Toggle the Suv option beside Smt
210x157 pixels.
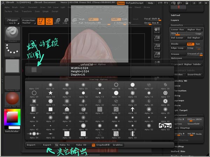tap(198, 44)
